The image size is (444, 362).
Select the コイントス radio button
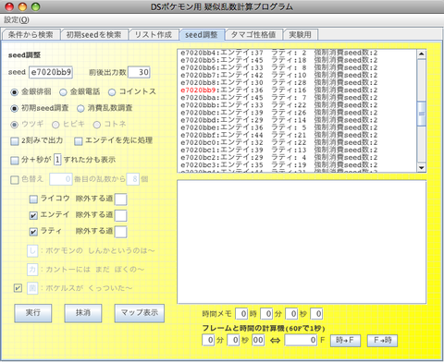coord(112,92)
